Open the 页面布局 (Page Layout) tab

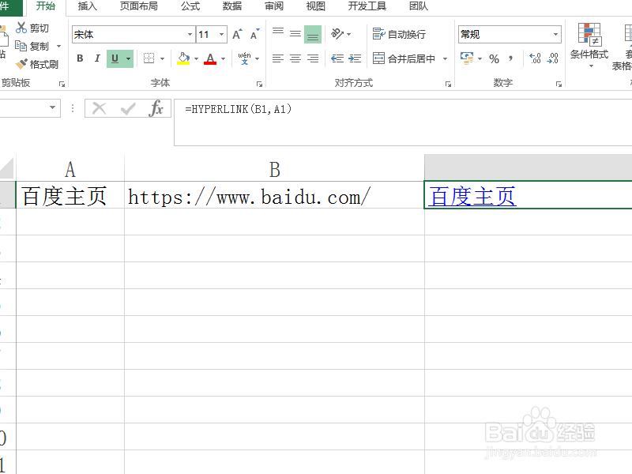coord(139,6)
